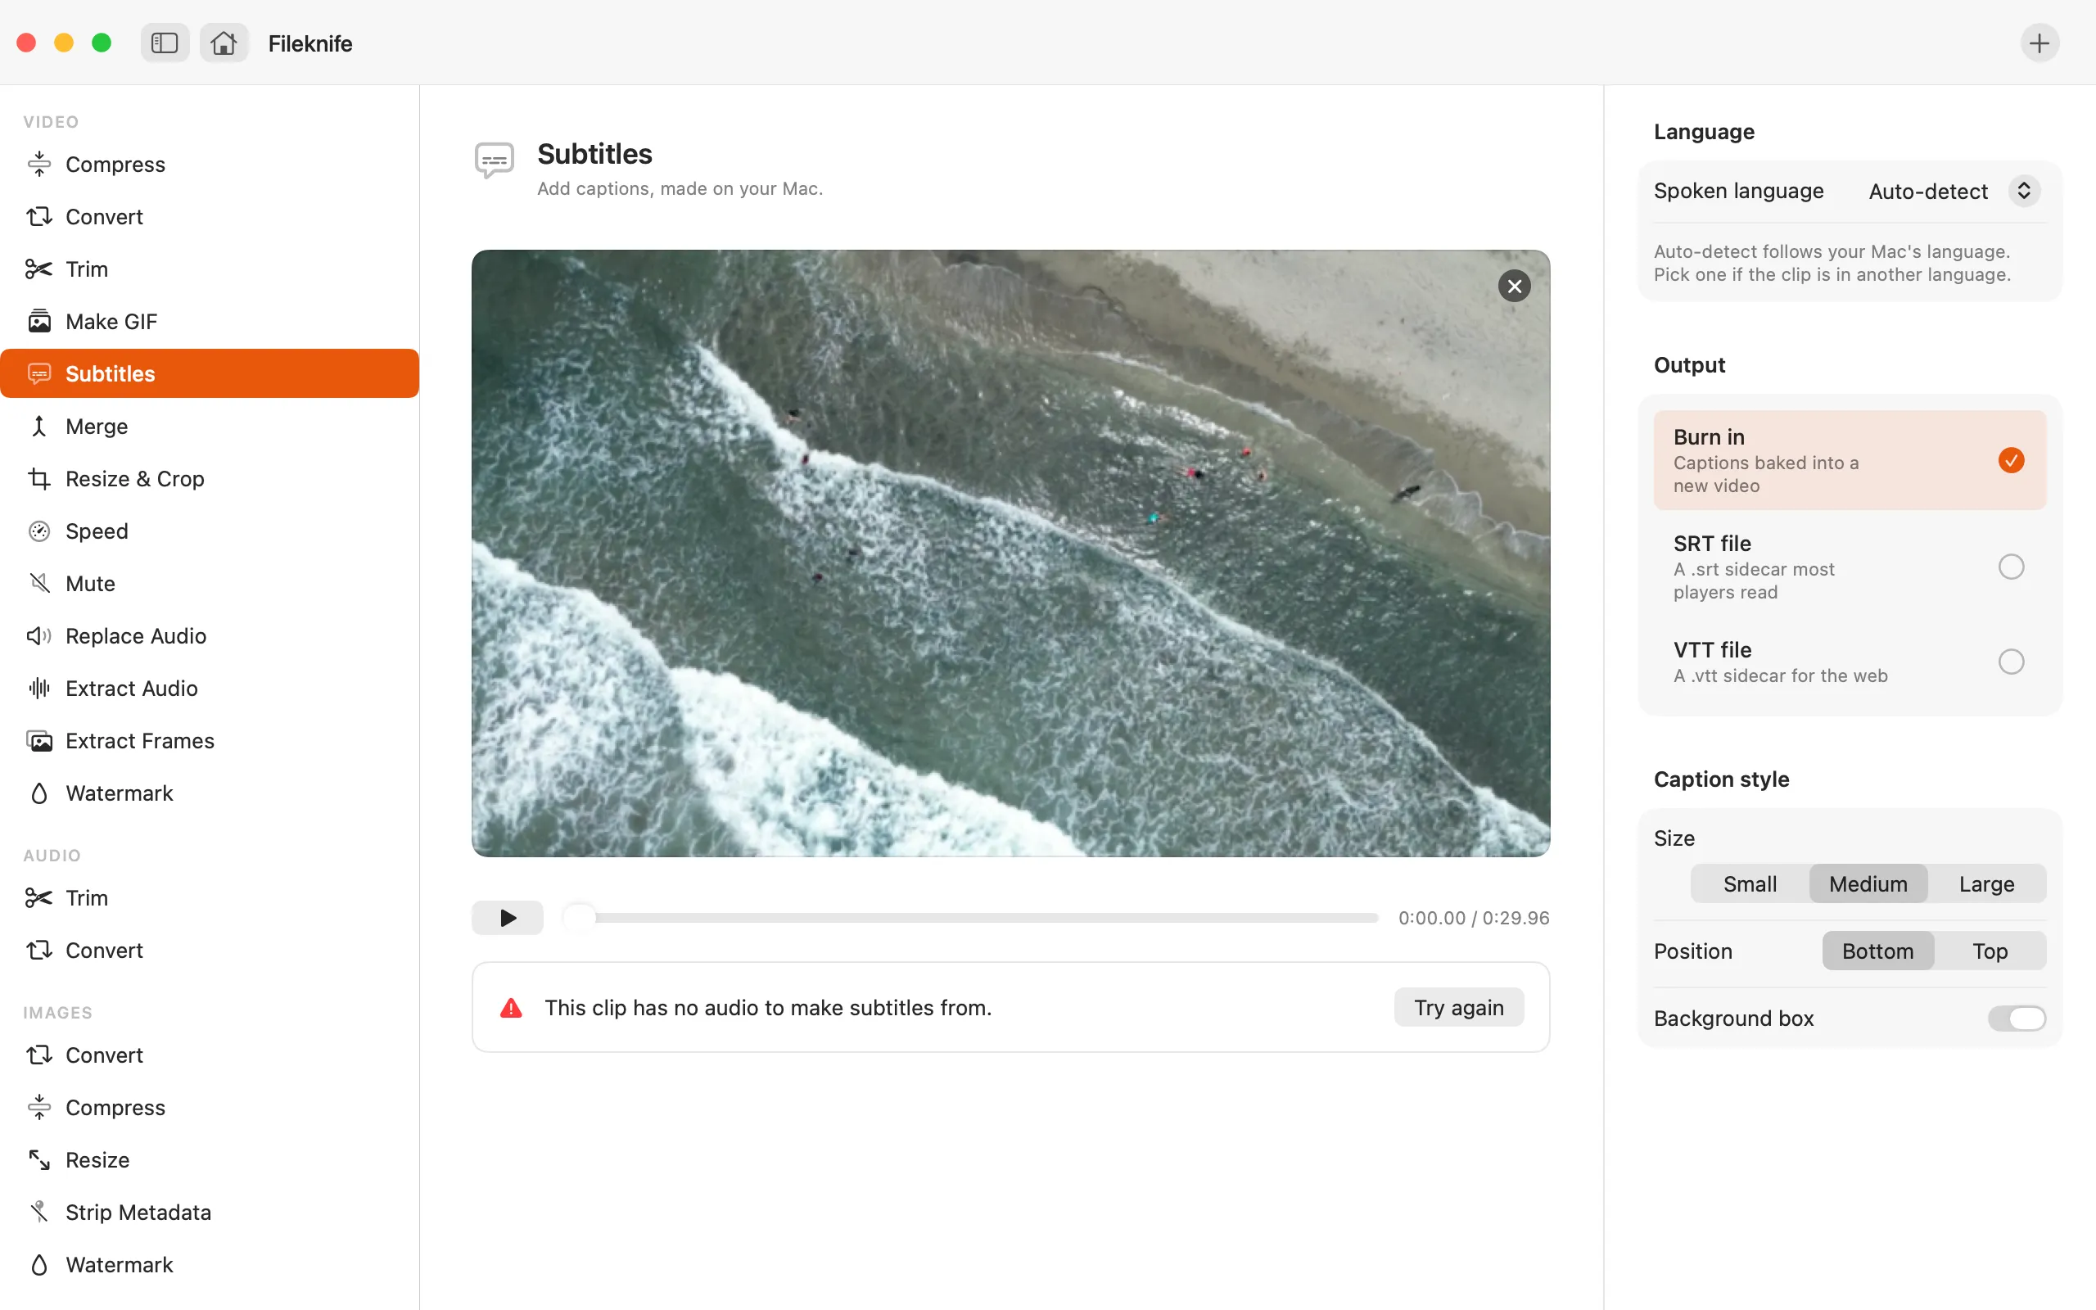2096x1310 pixels.
Task: Open the audio Trim tool
Action: [210, 897]
